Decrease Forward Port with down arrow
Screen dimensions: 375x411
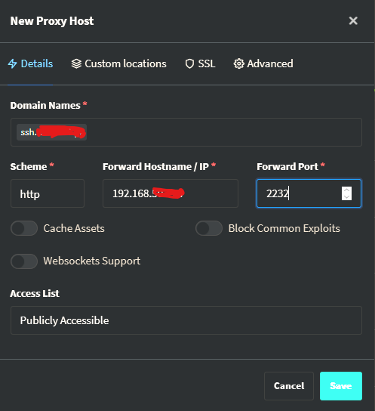point(347,197)
